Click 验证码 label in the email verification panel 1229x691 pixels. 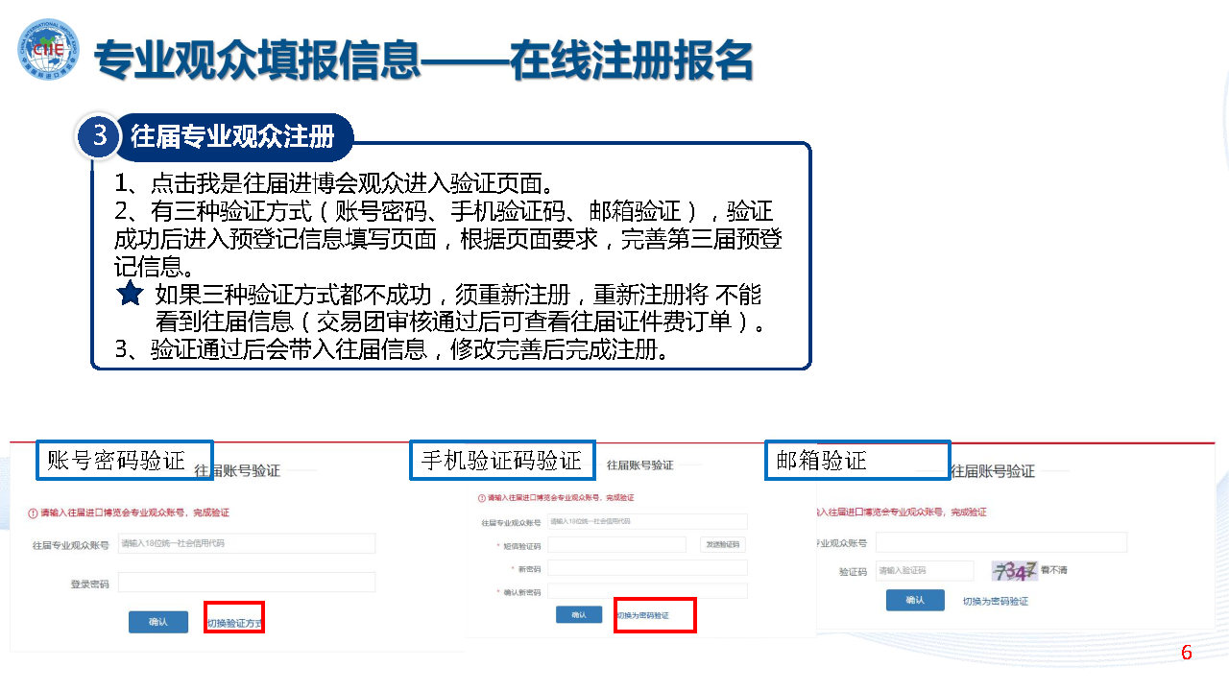point(853,571)
